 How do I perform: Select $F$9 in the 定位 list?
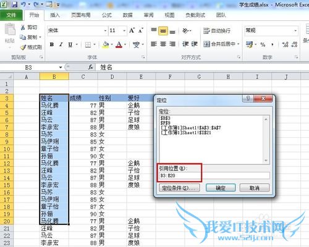pos(166,123)
